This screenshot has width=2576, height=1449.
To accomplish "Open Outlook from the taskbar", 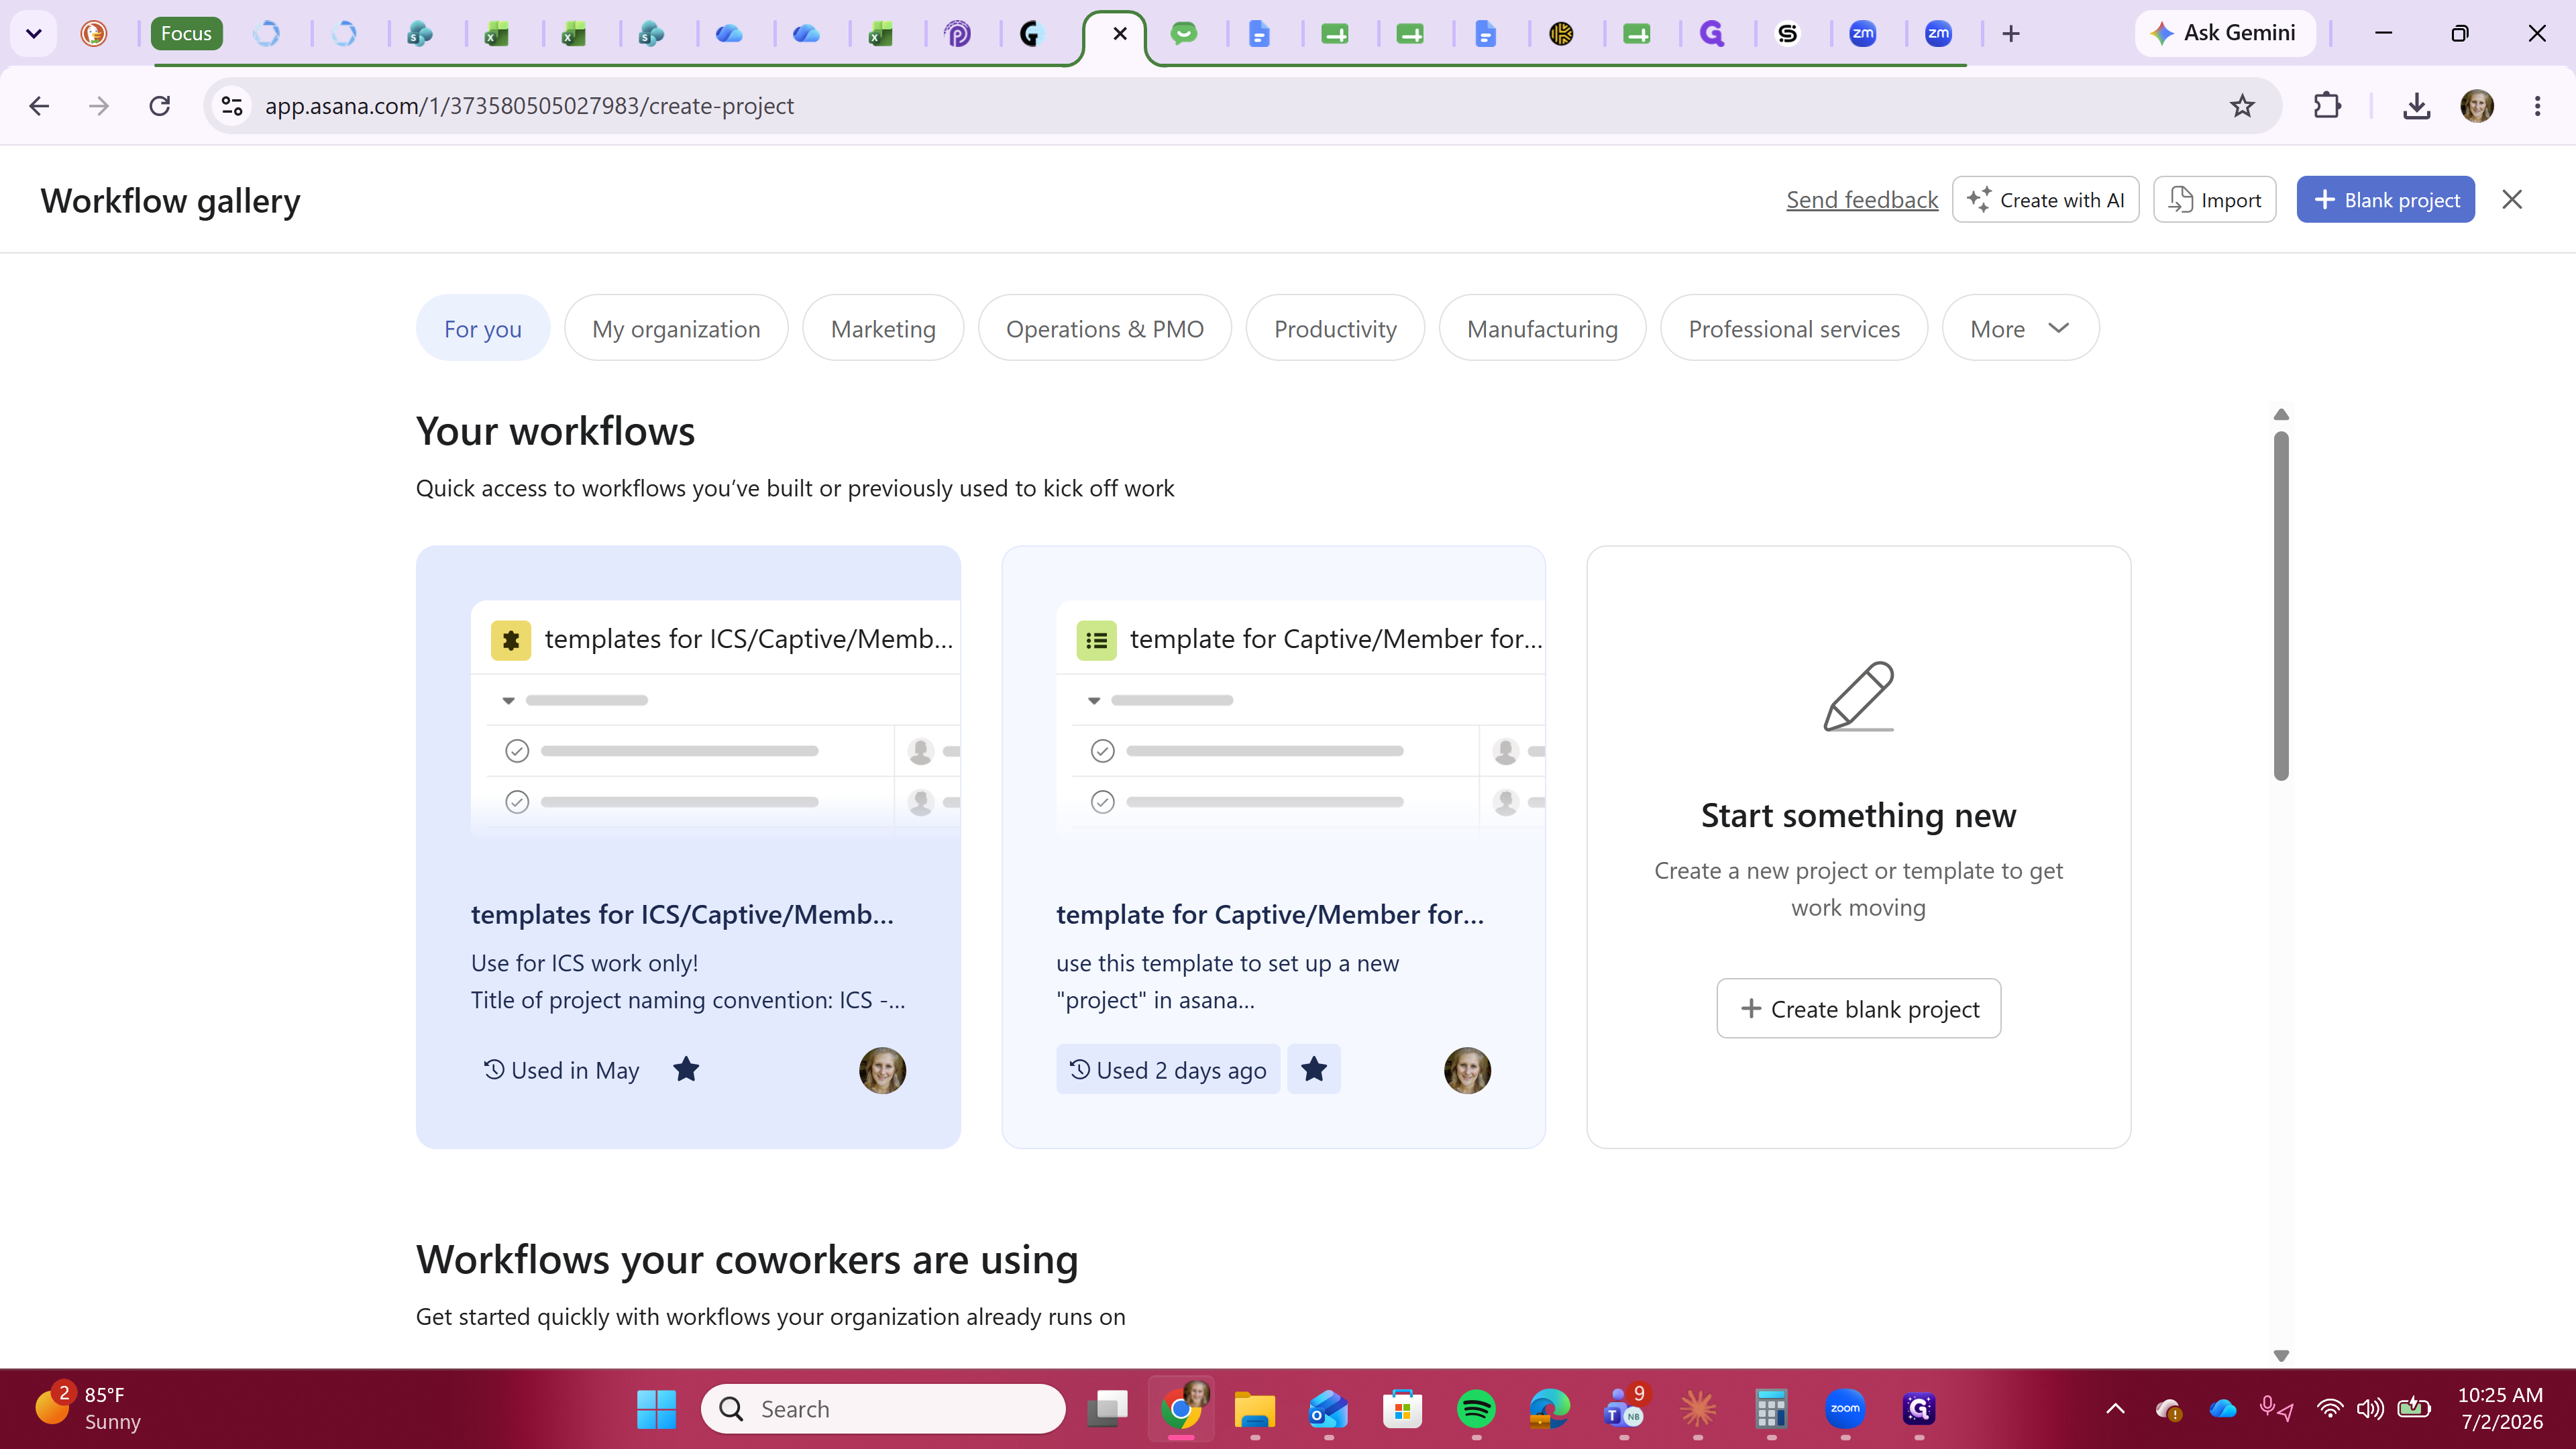I will coord(1329,1409).
